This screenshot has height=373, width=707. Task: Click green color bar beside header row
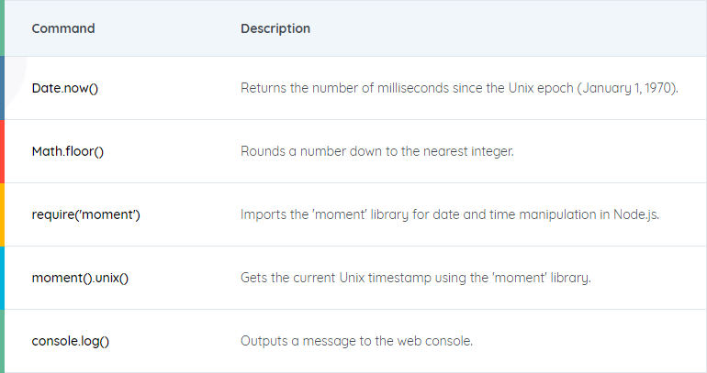point(2,27)
